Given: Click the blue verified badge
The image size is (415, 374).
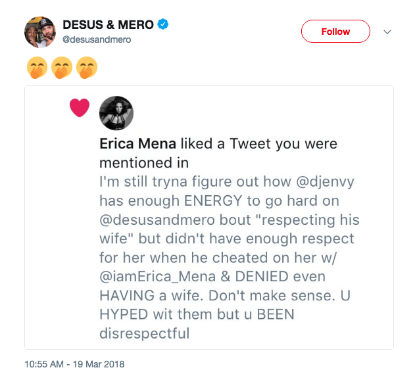Looking at the screenshot, I should pyautogui.click(x=164, y=25).
